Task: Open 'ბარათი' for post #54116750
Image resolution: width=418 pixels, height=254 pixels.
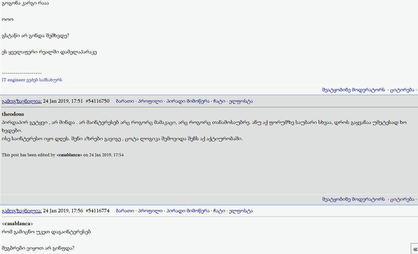Action: [x=125, y=101]
